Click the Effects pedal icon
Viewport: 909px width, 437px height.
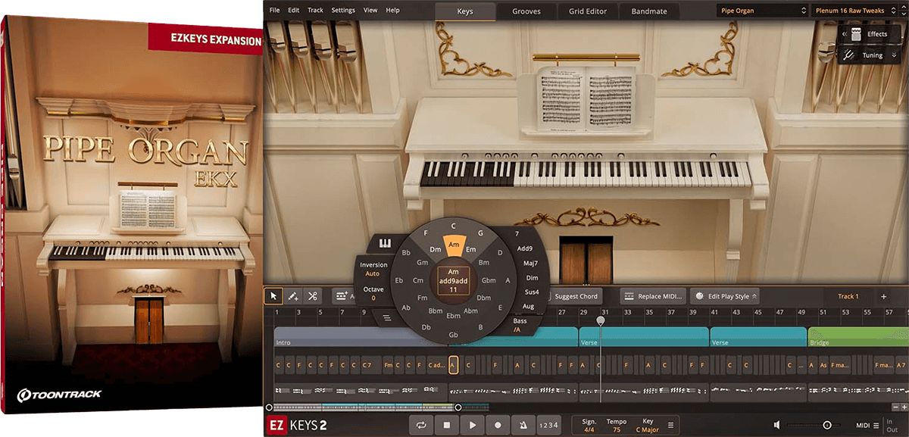856,34
